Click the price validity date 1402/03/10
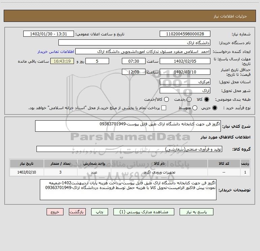The width and height of the screenshot is (260, 251). [185, 72]
